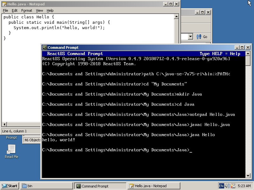Click the '46 Objects' status text
254x190 pixels.
(x=32, y=140)
